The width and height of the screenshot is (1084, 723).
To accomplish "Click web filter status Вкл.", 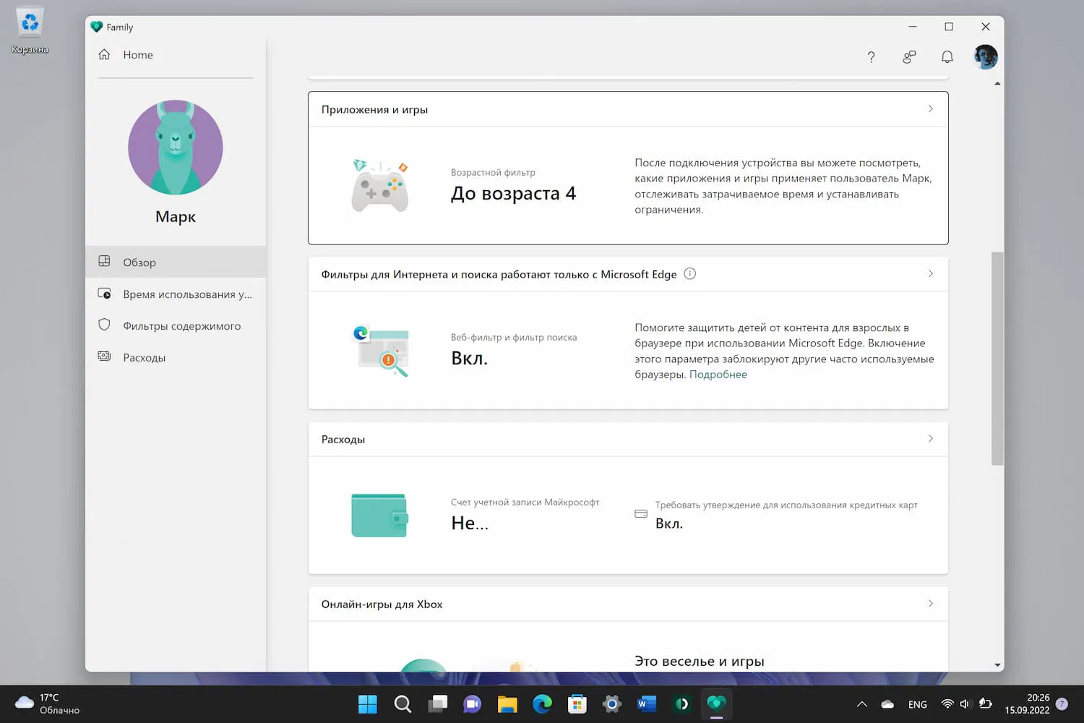I will (x=470, y=359).
